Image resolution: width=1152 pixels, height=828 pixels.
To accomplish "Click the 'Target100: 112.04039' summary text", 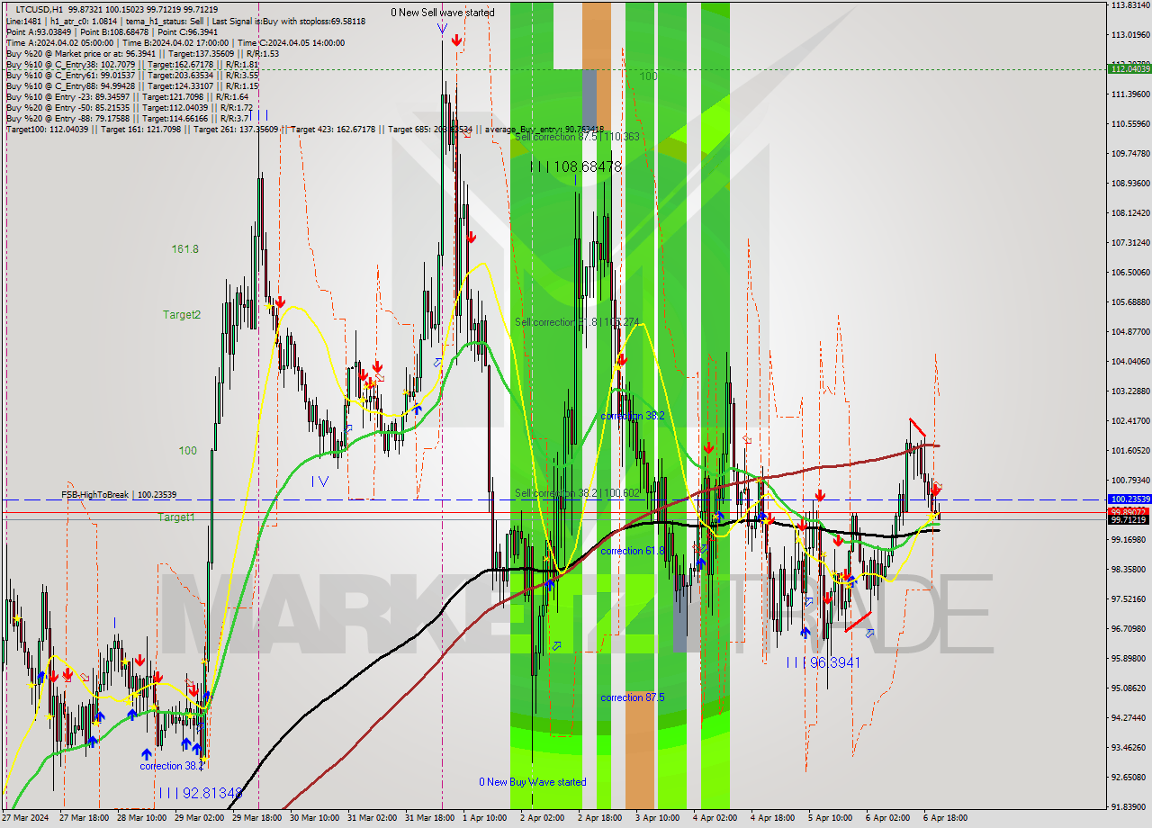I will pyautogui.click(x=47, y=129).
